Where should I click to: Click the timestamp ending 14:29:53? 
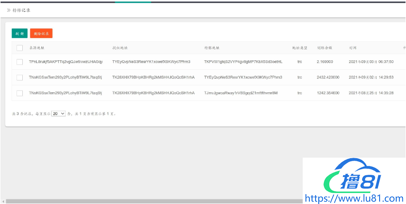(371, 77)
